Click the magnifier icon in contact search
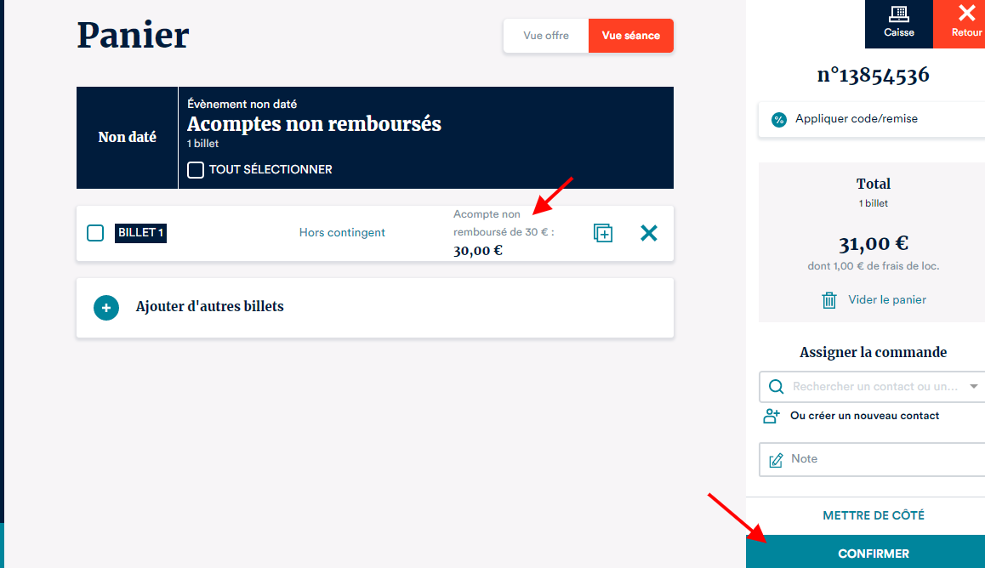This screenshot has width=985, height=568. [x=776, y=387]
